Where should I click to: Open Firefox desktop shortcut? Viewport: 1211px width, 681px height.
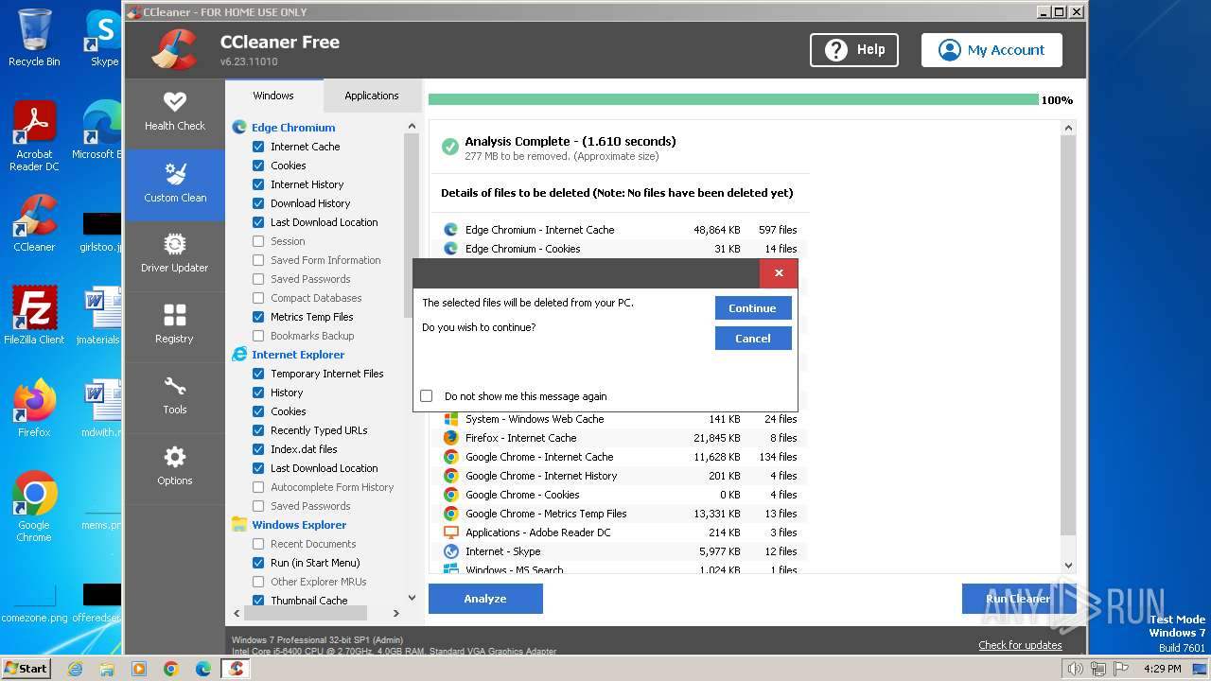[34, 408]
